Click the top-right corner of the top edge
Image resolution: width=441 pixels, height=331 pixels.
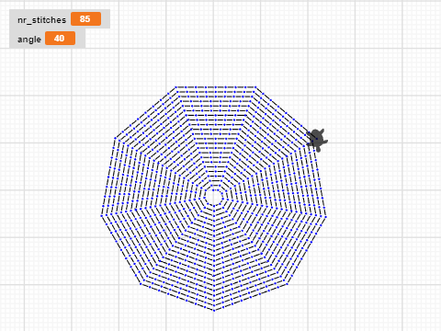click(255, 87)
